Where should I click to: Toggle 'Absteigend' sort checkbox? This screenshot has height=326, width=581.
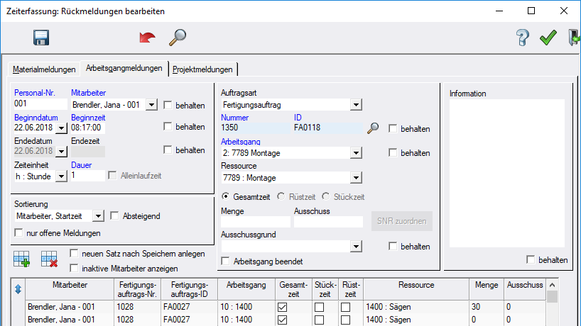(x=114, y=215)
